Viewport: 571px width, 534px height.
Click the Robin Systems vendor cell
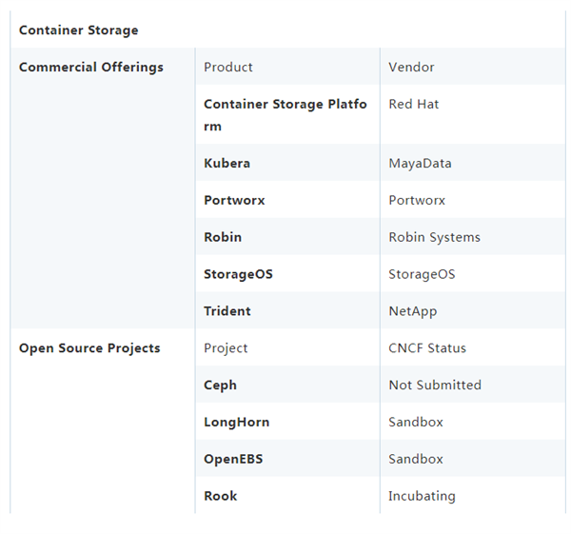click(x=434, y=237)
